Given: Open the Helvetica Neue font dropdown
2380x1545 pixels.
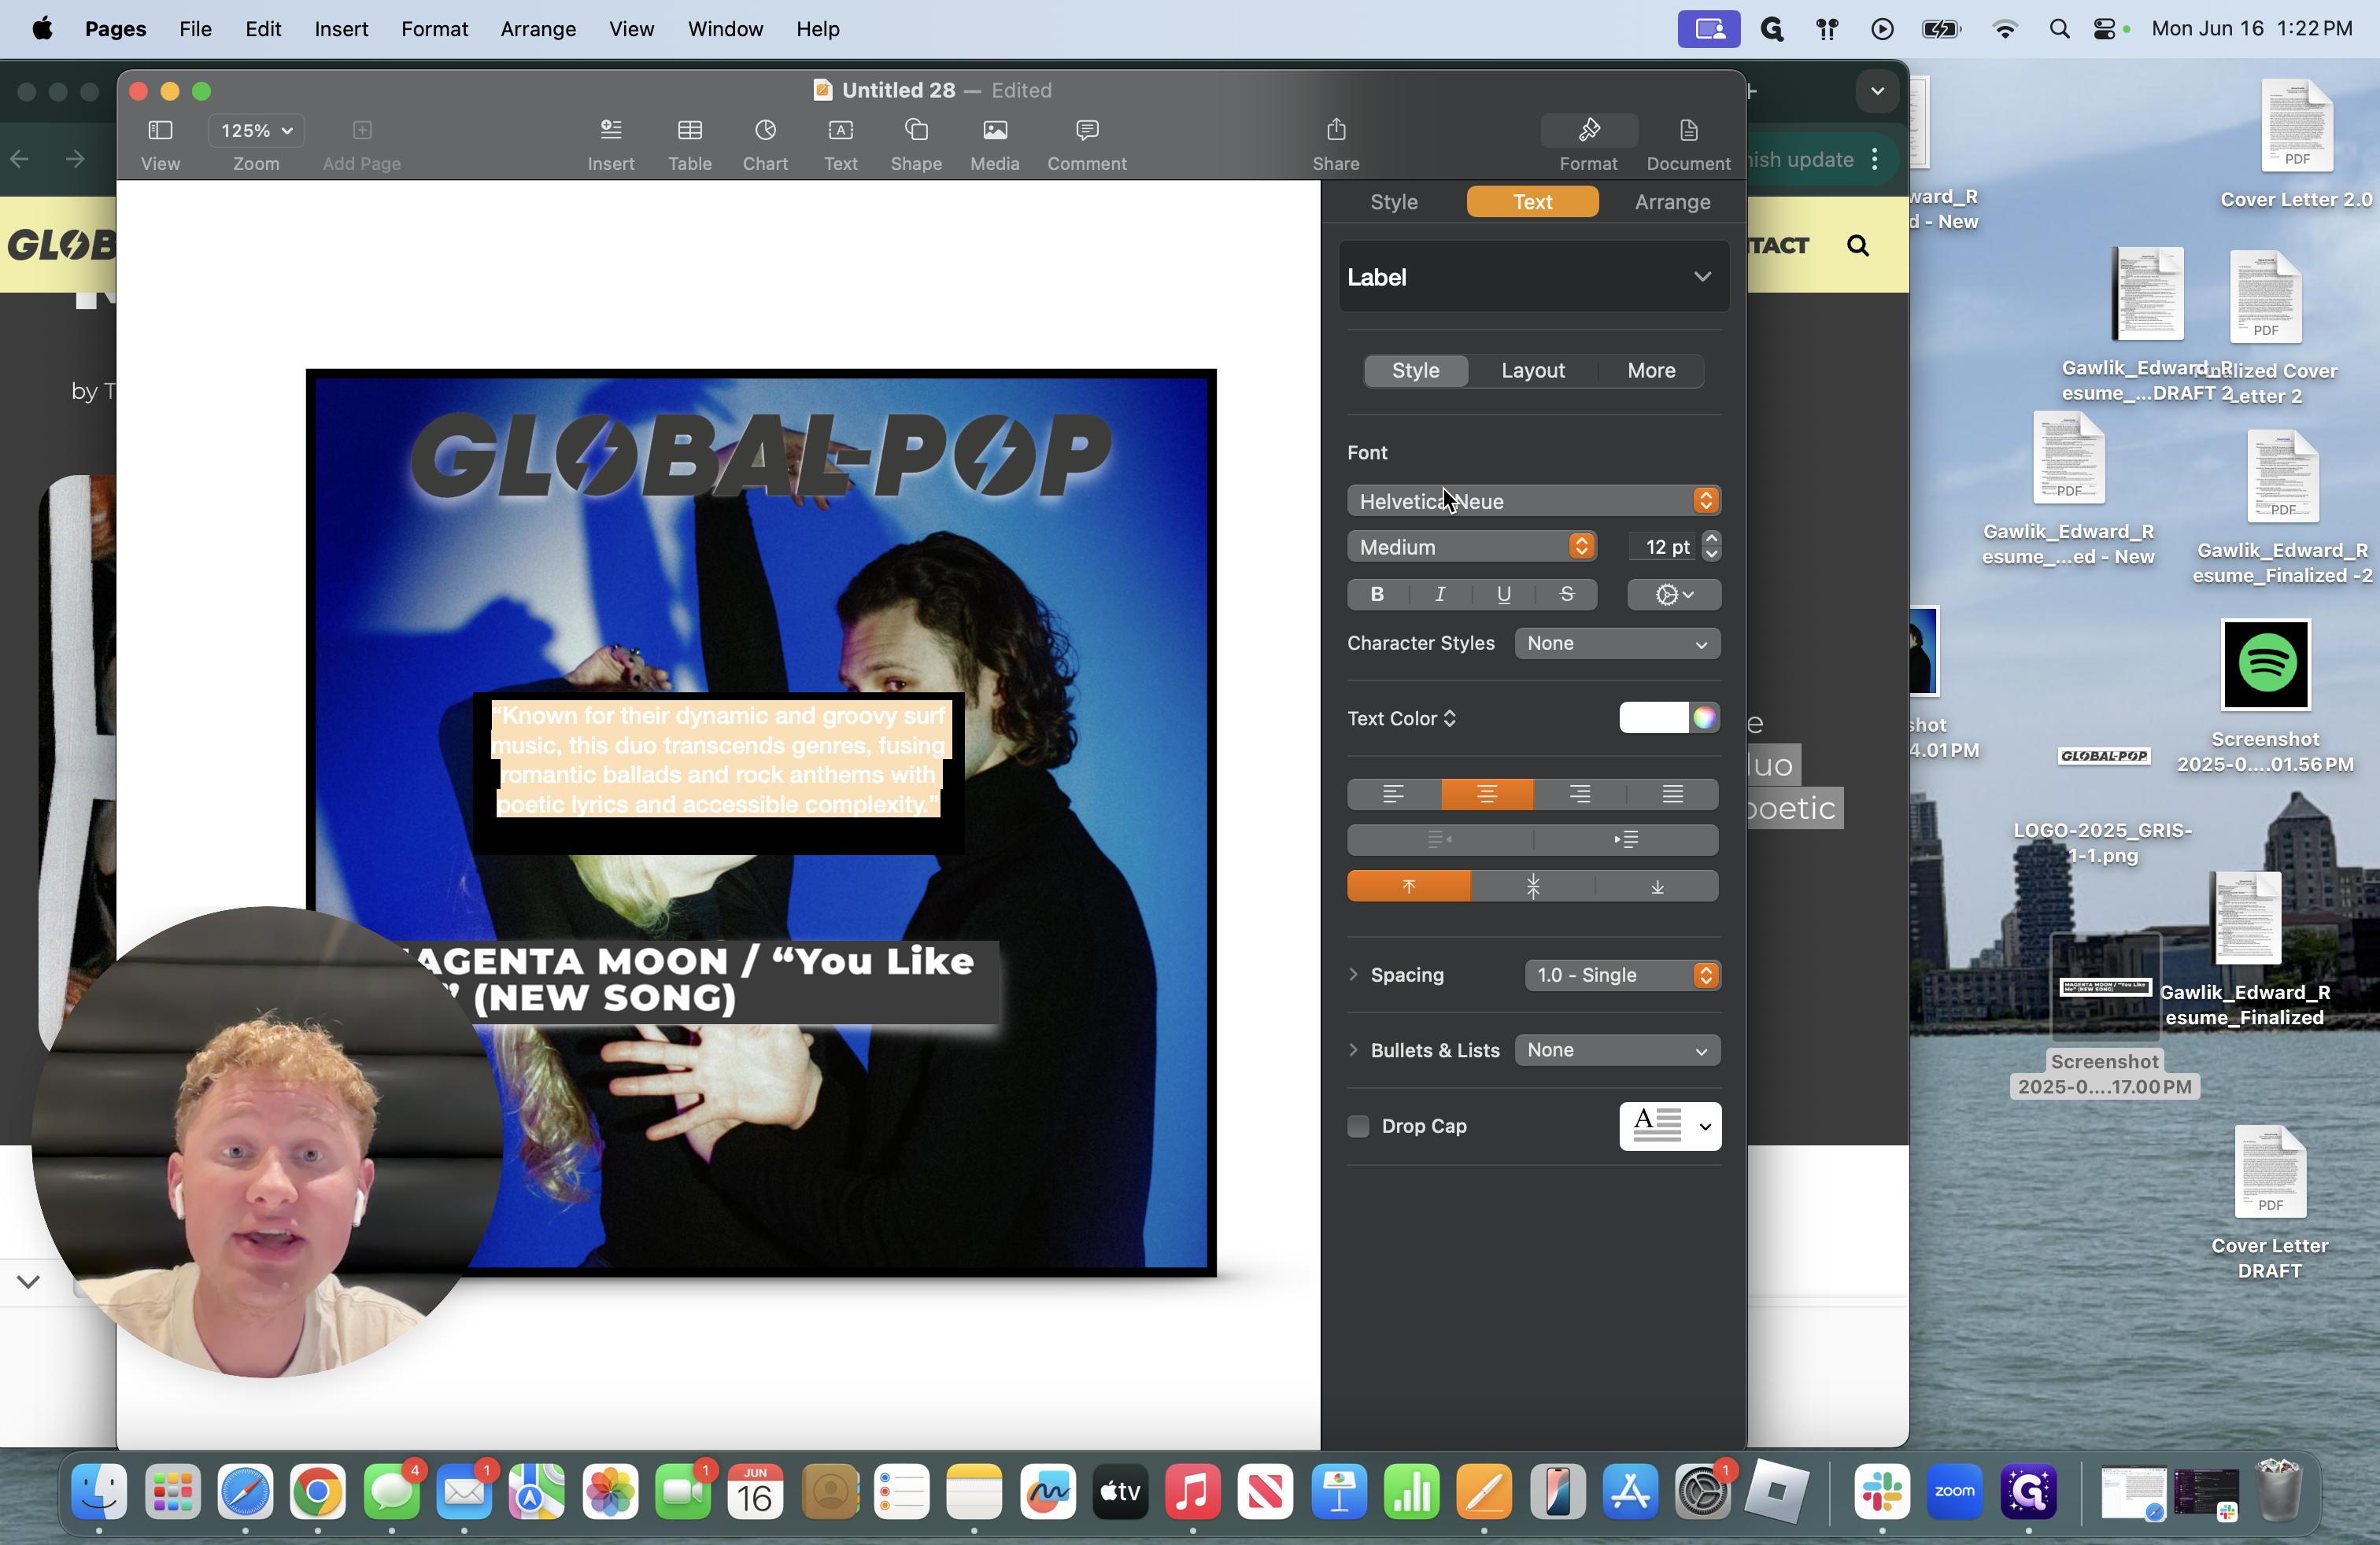Looking at the screenshot, I should [x=1534, y=500].
